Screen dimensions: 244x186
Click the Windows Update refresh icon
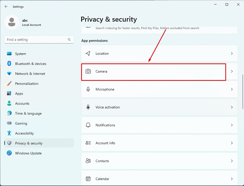pyautogui.click(x=9, y=153)
